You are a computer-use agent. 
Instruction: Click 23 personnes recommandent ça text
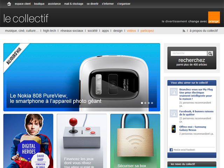point(195,120)
